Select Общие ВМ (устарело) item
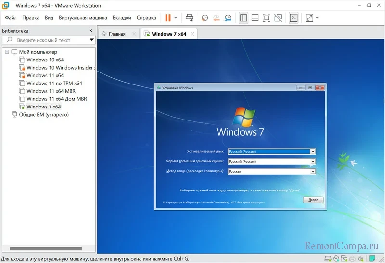The image size is (385, 263). [x=44, y=115]
